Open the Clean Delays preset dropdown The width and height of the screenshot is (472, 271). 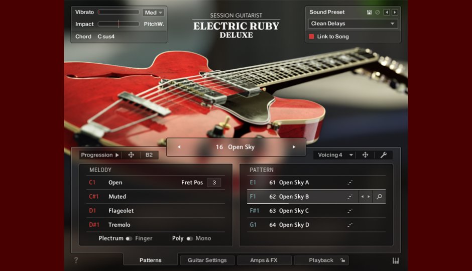click(353, 24)
